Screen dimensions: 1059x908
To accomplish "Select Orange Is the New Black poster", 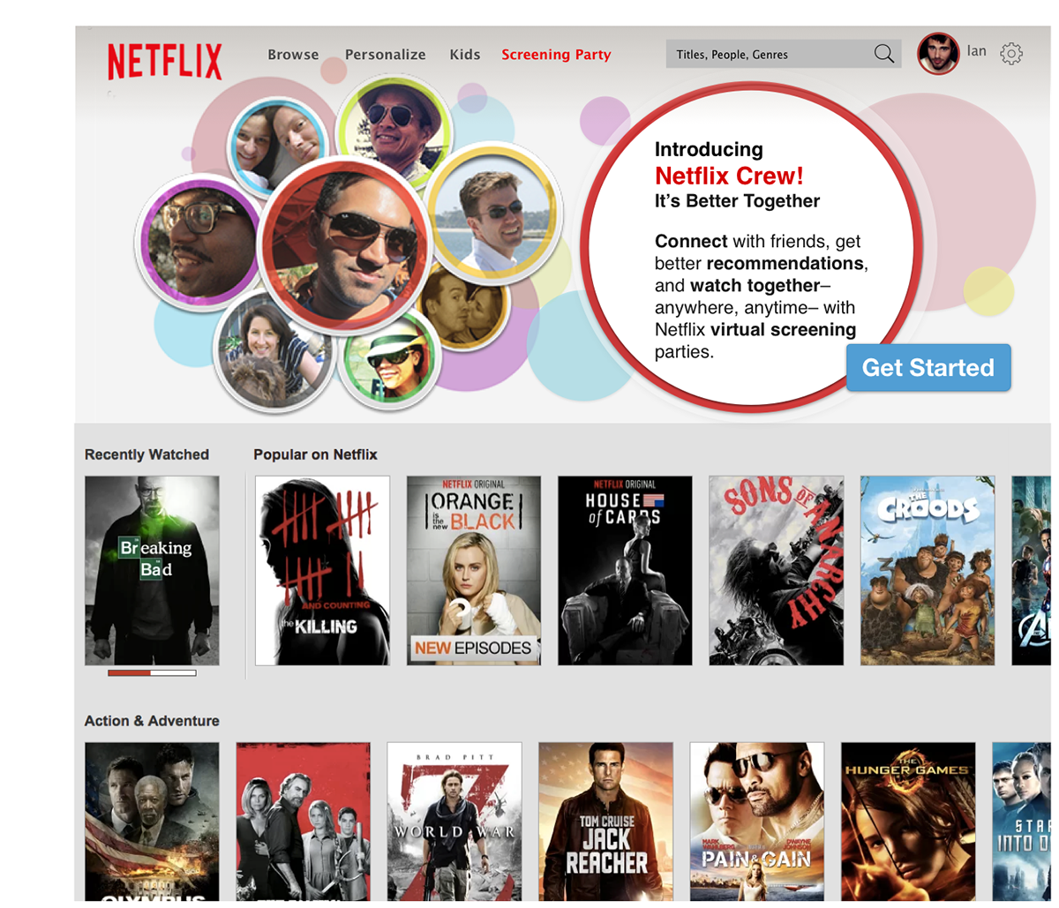I will point(474,571).
